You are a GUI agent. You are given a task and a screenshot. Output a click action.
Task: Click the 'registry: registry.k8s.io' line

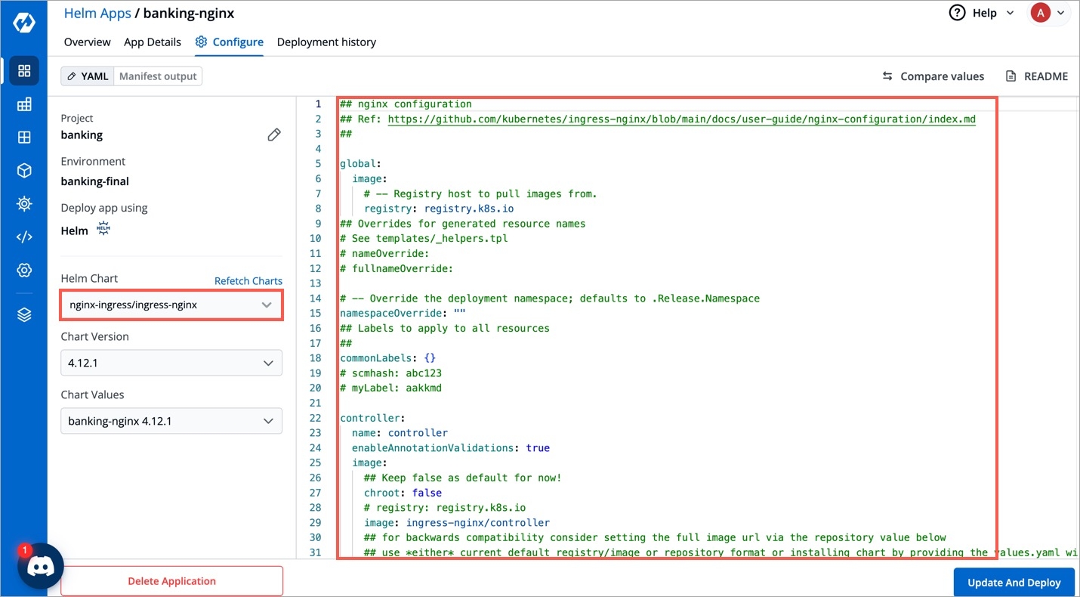click(x=439, y=209)
